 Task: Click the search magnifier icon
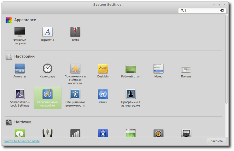[x=182, y=11]
